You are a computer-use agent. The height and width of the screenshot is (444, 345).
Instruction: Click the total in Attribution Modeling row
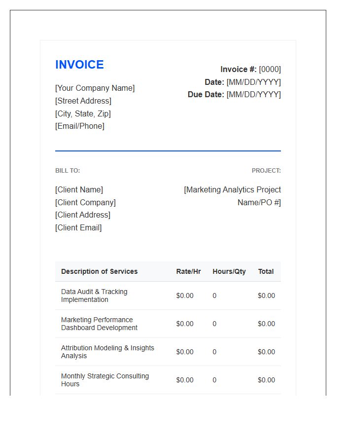tap(266, 352)
